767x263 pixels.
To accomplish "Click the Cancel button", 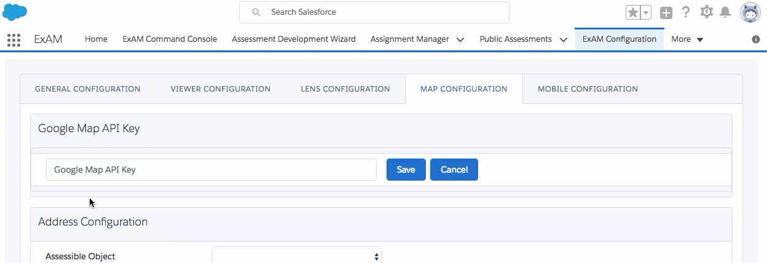I will pyautogui.click(x=454, y=170).
